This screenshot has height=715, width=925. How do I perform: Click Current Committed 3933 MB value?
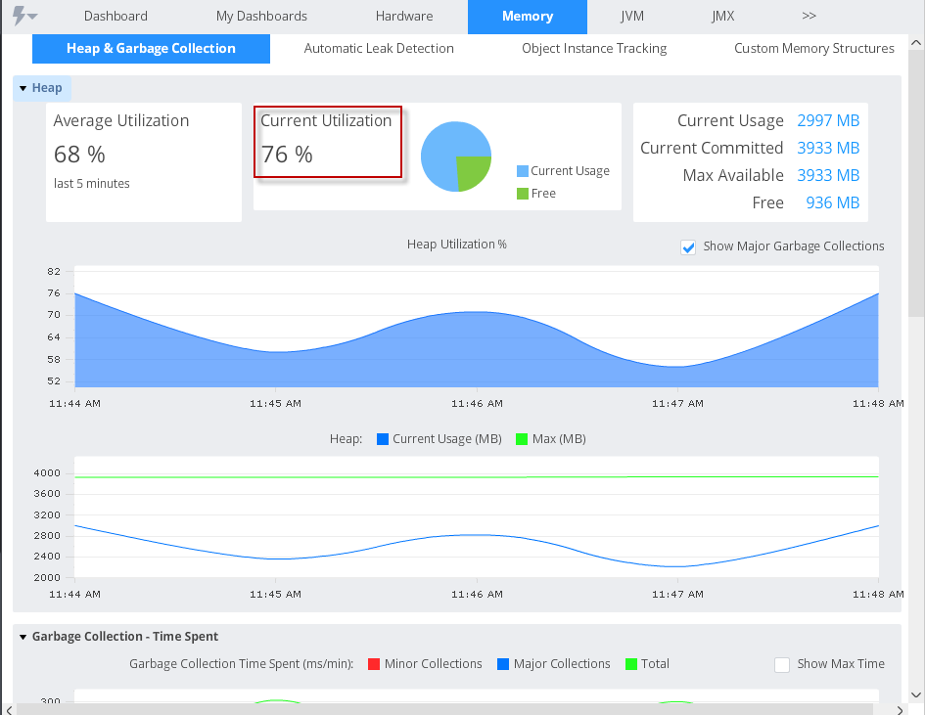(x=828, y=148)
